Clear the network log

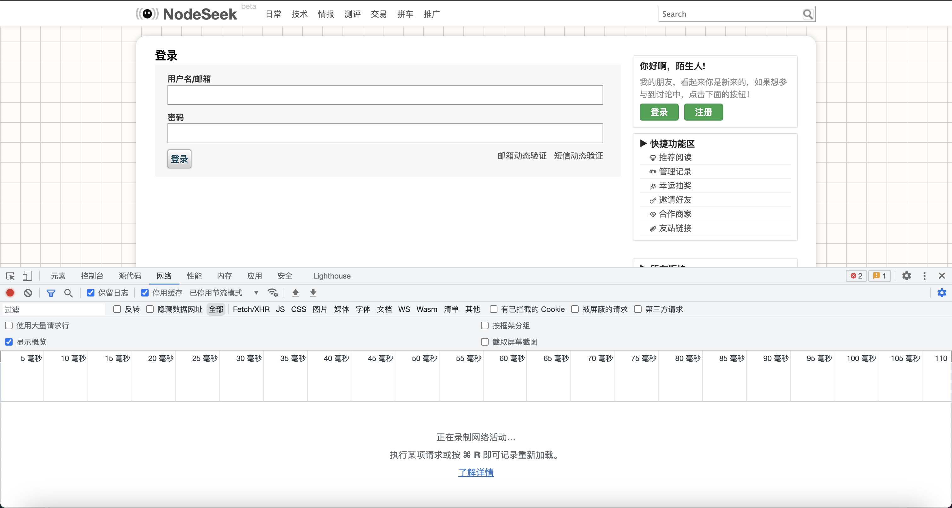[28, 293]
